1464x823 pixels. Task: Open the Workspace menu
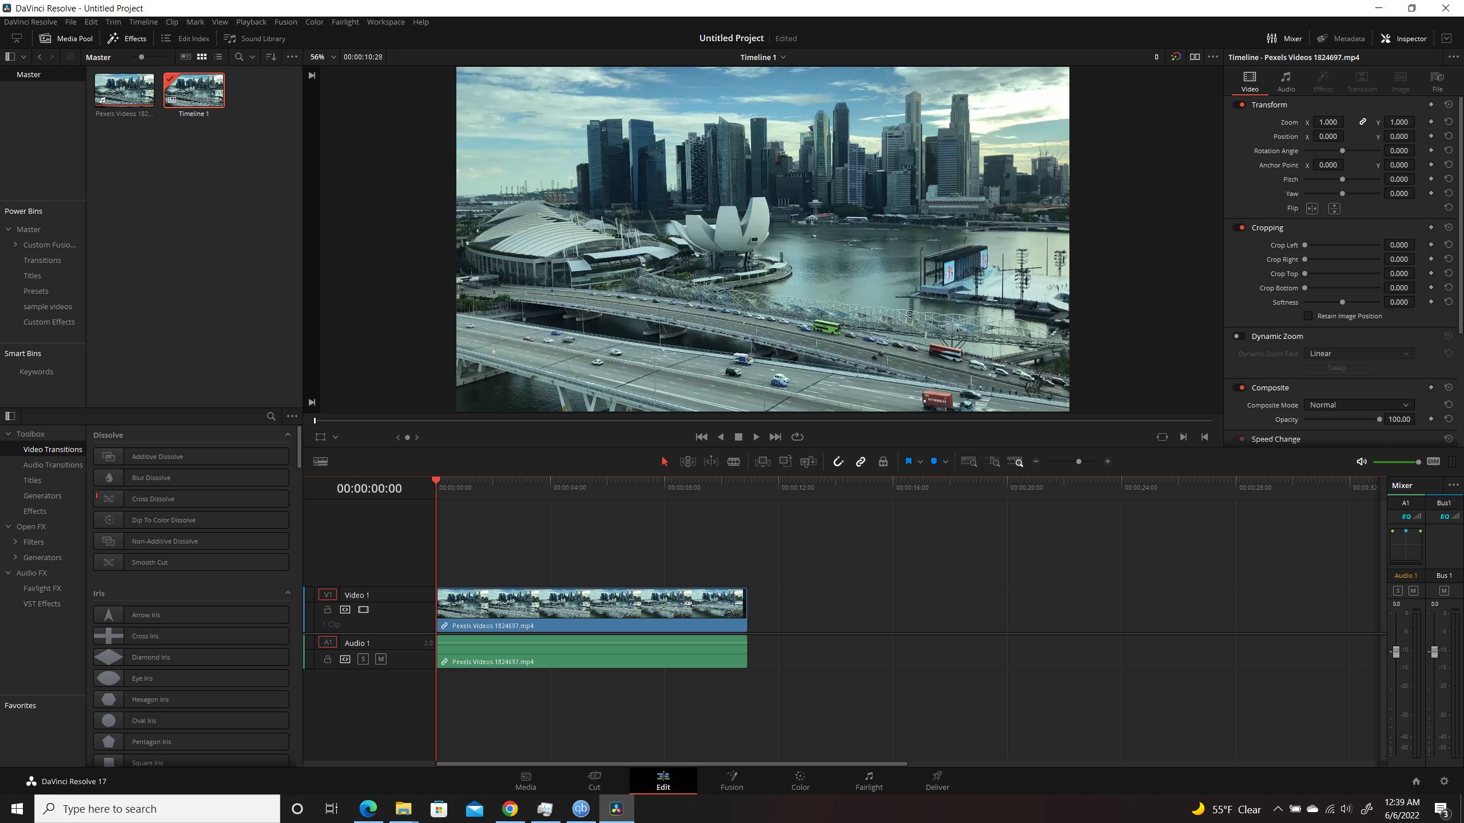tap(385, 22)
